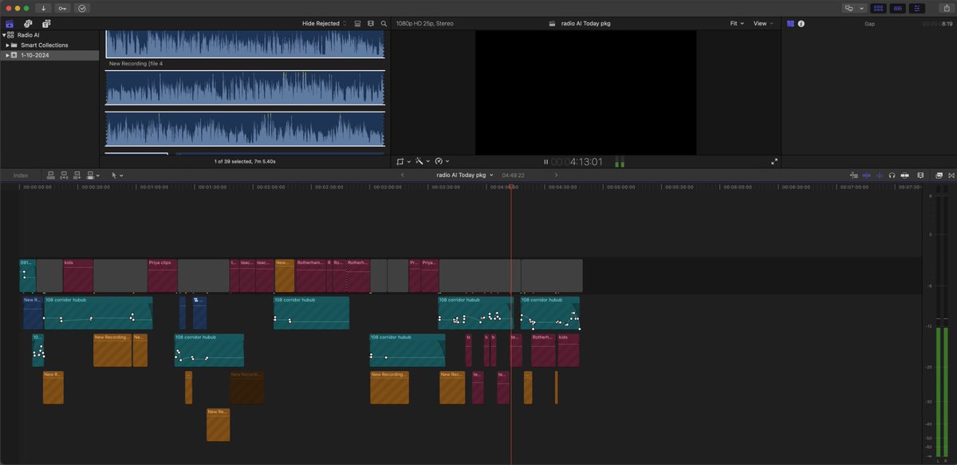Open the Import Media arrow button

coord(43,8)
